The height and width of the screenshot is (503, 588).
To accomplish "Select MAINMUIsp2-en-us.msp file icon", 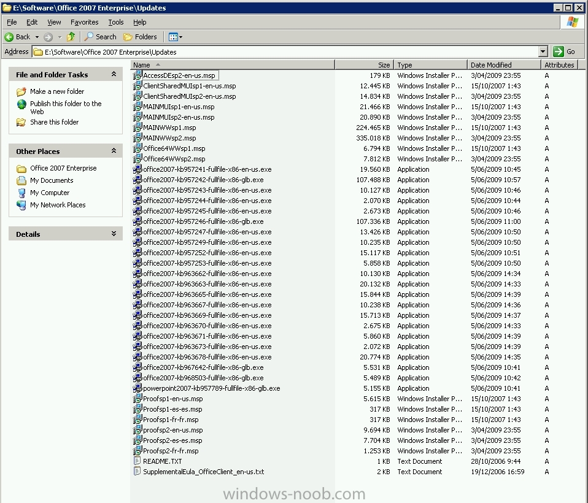I will coord(137,117).
